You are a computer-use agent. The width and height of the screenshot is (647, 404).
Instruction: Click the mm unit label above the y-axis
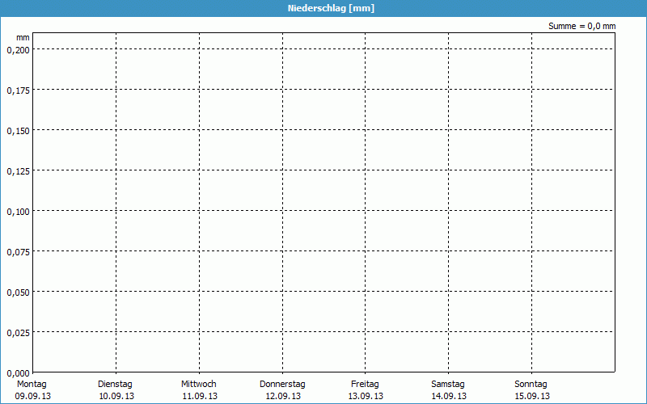coord(23,37)
